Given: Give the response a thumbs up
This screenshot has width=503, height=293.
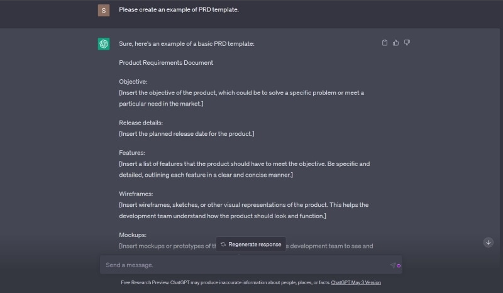Looking at the screenshot, I should (x=395, y=43).
